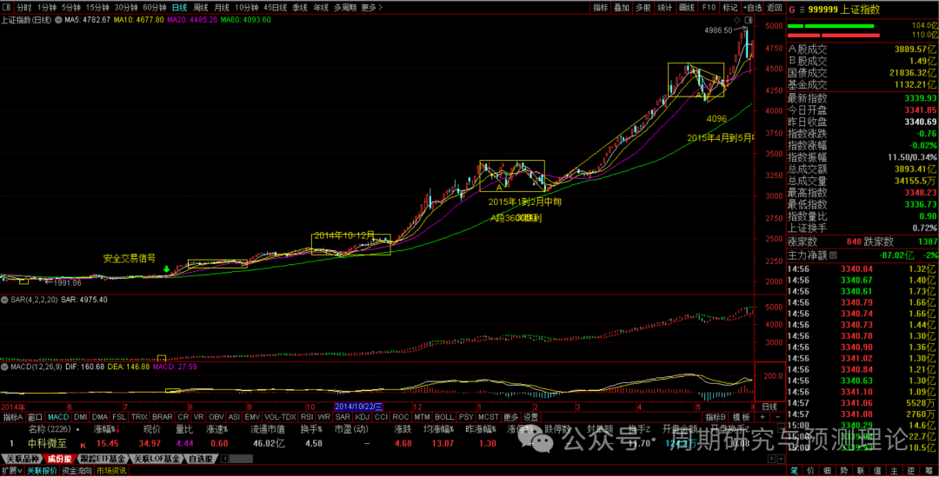The width and height of the screenshot is (939, 477).
Task: Click the panel layout icon at top-left
Action: [8, 8]
